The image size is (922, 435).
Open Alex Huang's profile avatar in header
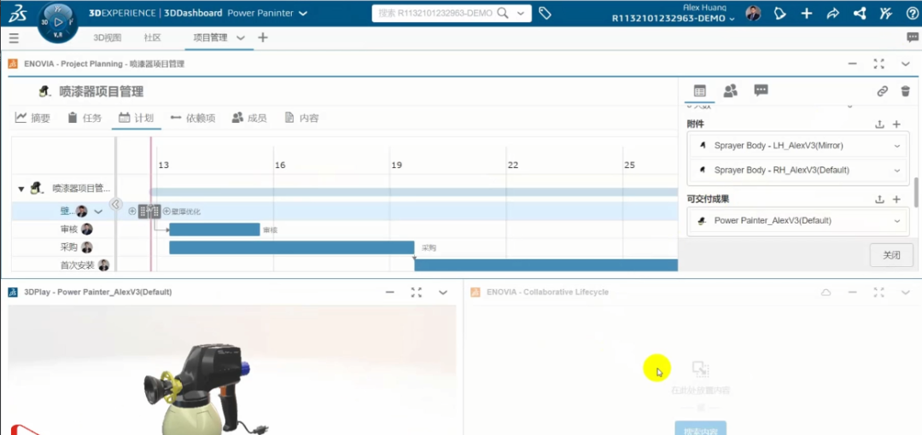(x=753, y=14)
